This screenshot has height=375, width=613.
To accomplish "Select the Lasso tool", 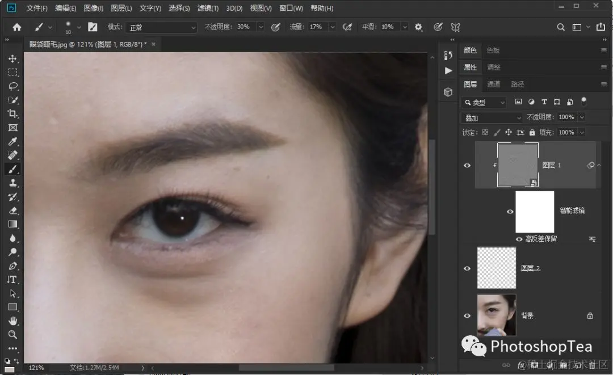I will tap(12, 86).
